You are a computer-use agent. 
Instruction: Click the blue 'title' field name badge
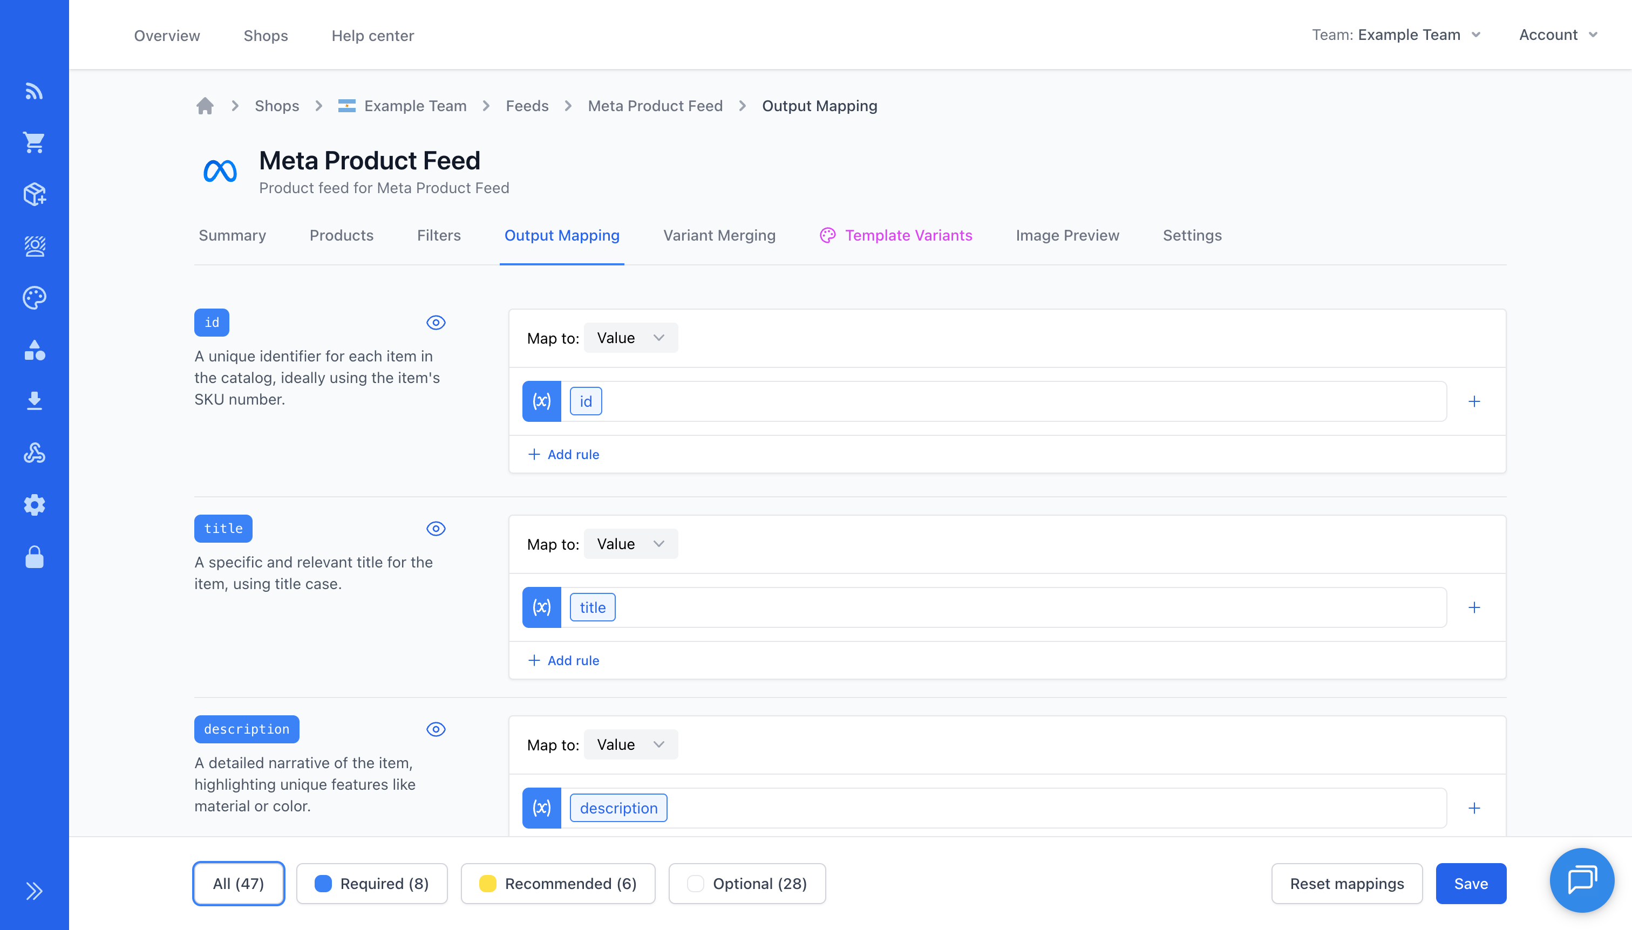click(223, 529)
